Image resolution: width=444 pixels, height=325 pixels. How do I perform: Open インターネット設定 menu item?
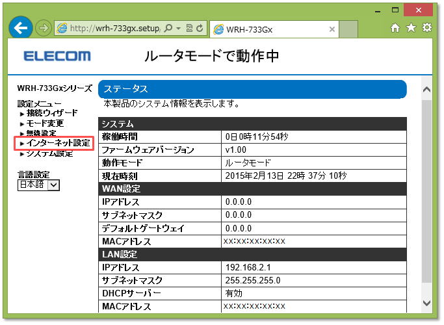(59, 143)
